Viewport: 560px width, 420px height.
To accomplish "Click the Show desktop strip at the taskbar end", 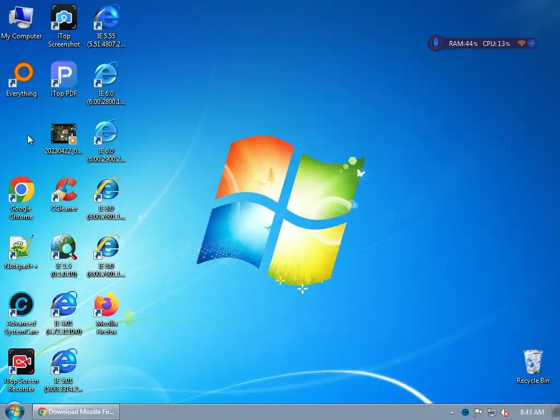I will (x=557, y=412).
